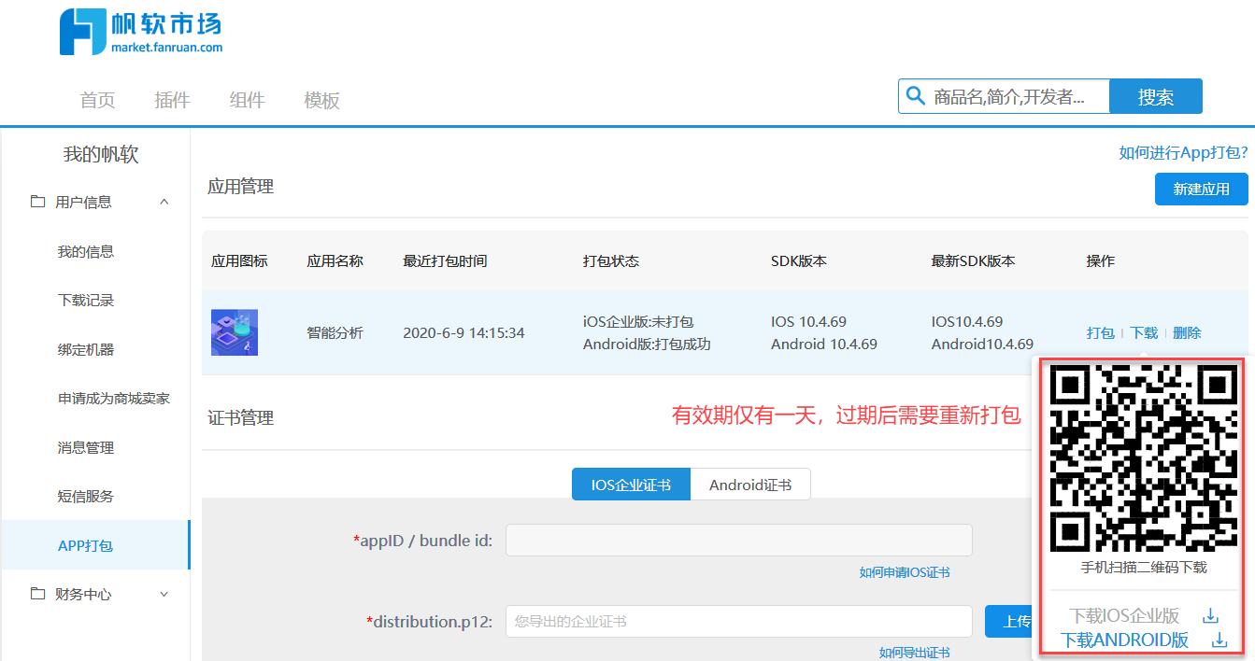
Task: Select 消息管理 in sidebar
Action: tap(86, 447)
